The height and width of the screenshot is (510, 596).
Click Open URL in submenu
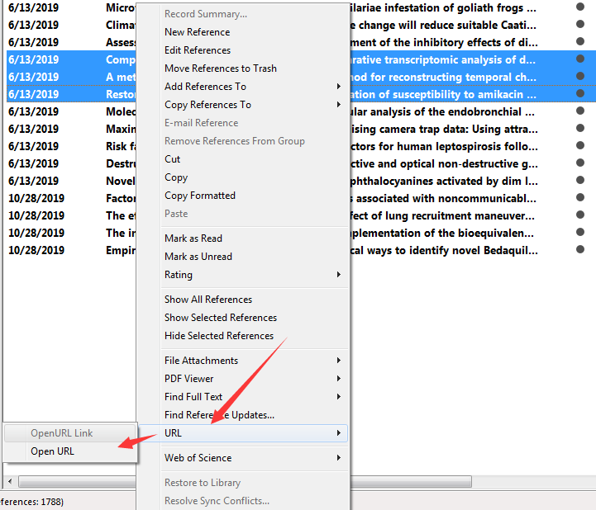pos(52,451)
